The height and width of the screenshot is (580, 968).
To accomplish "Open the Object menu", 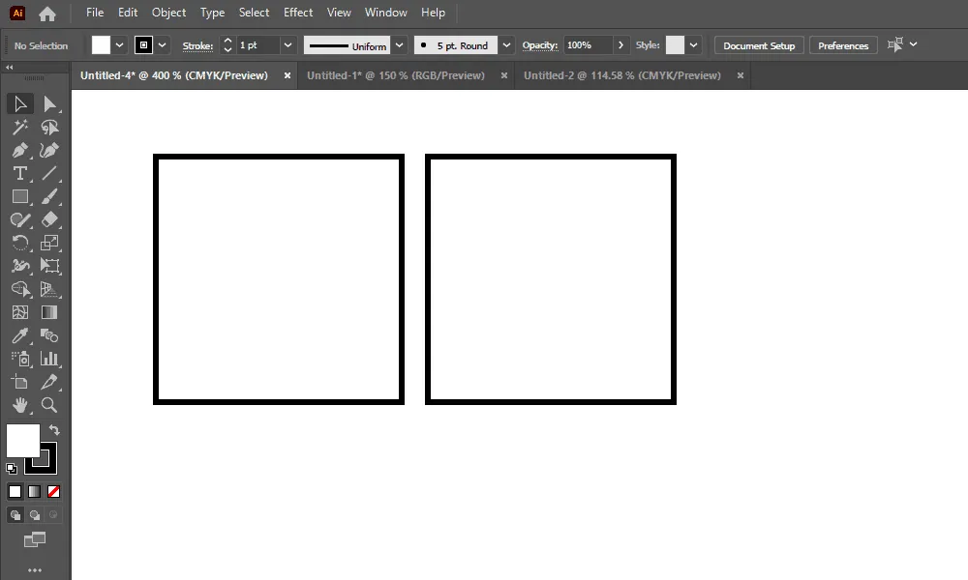I will click(x=168, y=13).
